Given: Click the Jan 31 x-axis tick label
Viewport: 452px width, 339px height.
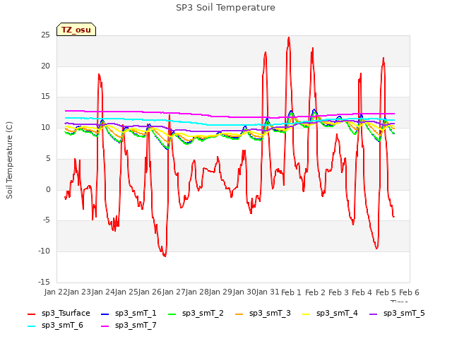Looking at the screenshot, I should pyautogui.click(x=268, y=292).
